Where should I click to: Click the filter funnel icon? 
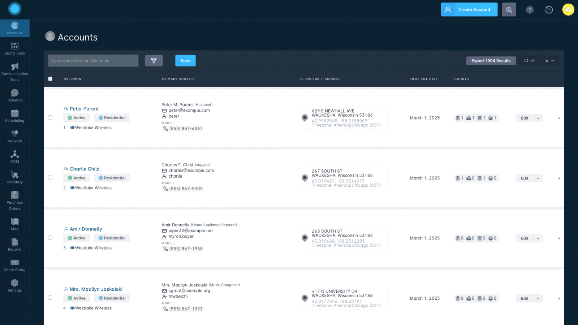pos(154,60)
